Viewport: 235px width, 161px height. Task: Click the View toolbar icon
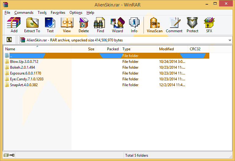(67, 25)
